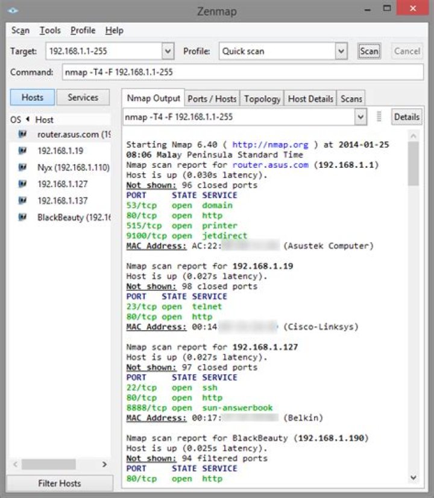Click '(Asustek Computer)' MAC vendor text
This screenshot has height=498, width=434.
point(329,246)
